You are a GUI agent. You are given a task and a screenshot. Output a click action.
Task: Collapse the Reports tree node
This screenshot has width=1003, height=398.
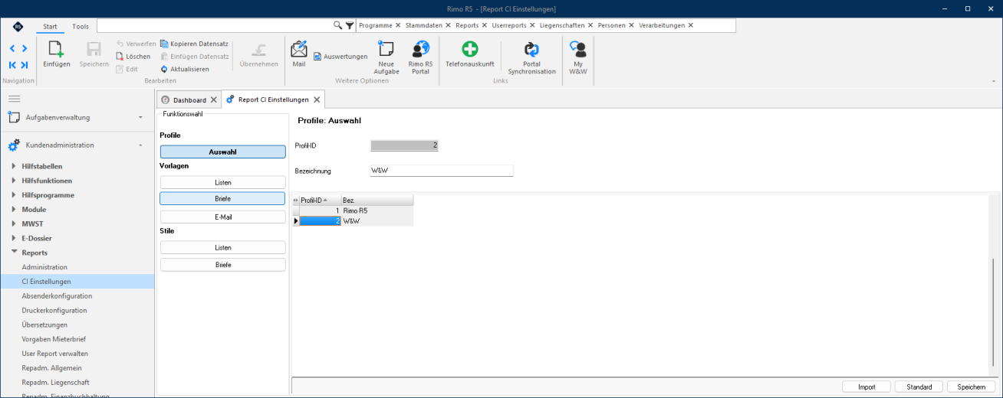tap(14, 253)
